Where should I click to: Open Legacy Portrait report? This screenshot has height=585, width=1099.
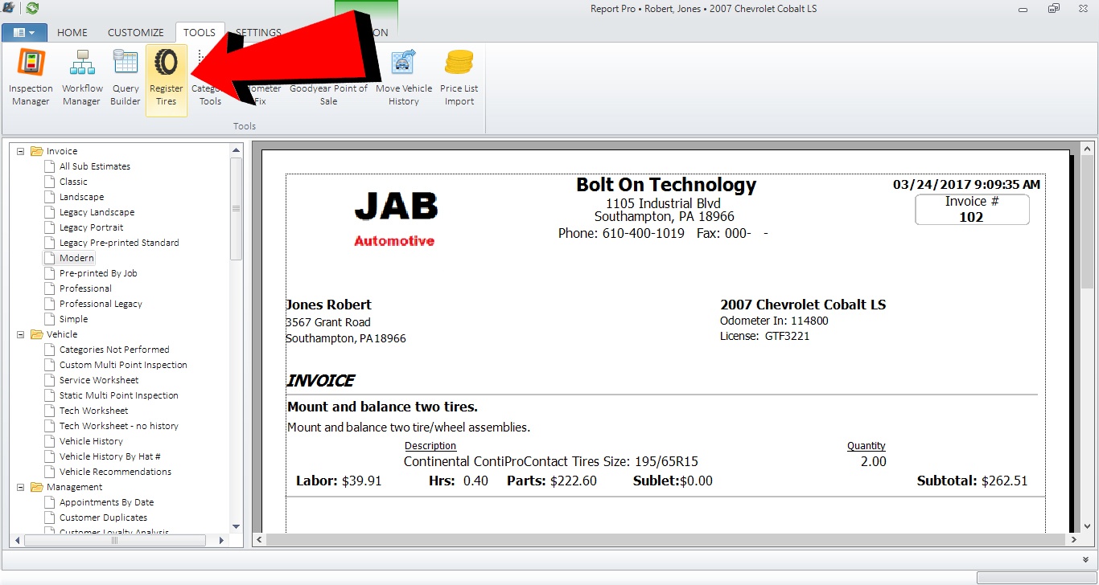tap(91, 227)
